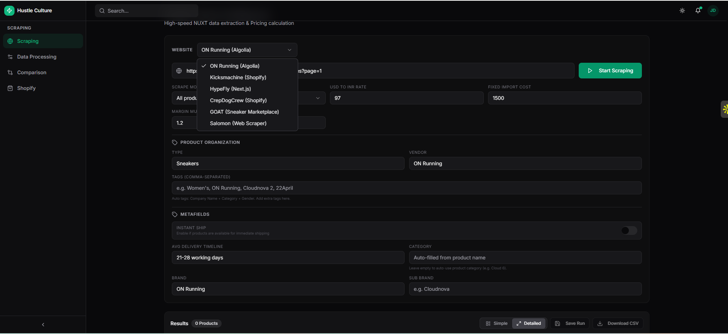Click the Sub Brand field
The width and height of the screenshot is (728, 334).
[x=525, y=289]
